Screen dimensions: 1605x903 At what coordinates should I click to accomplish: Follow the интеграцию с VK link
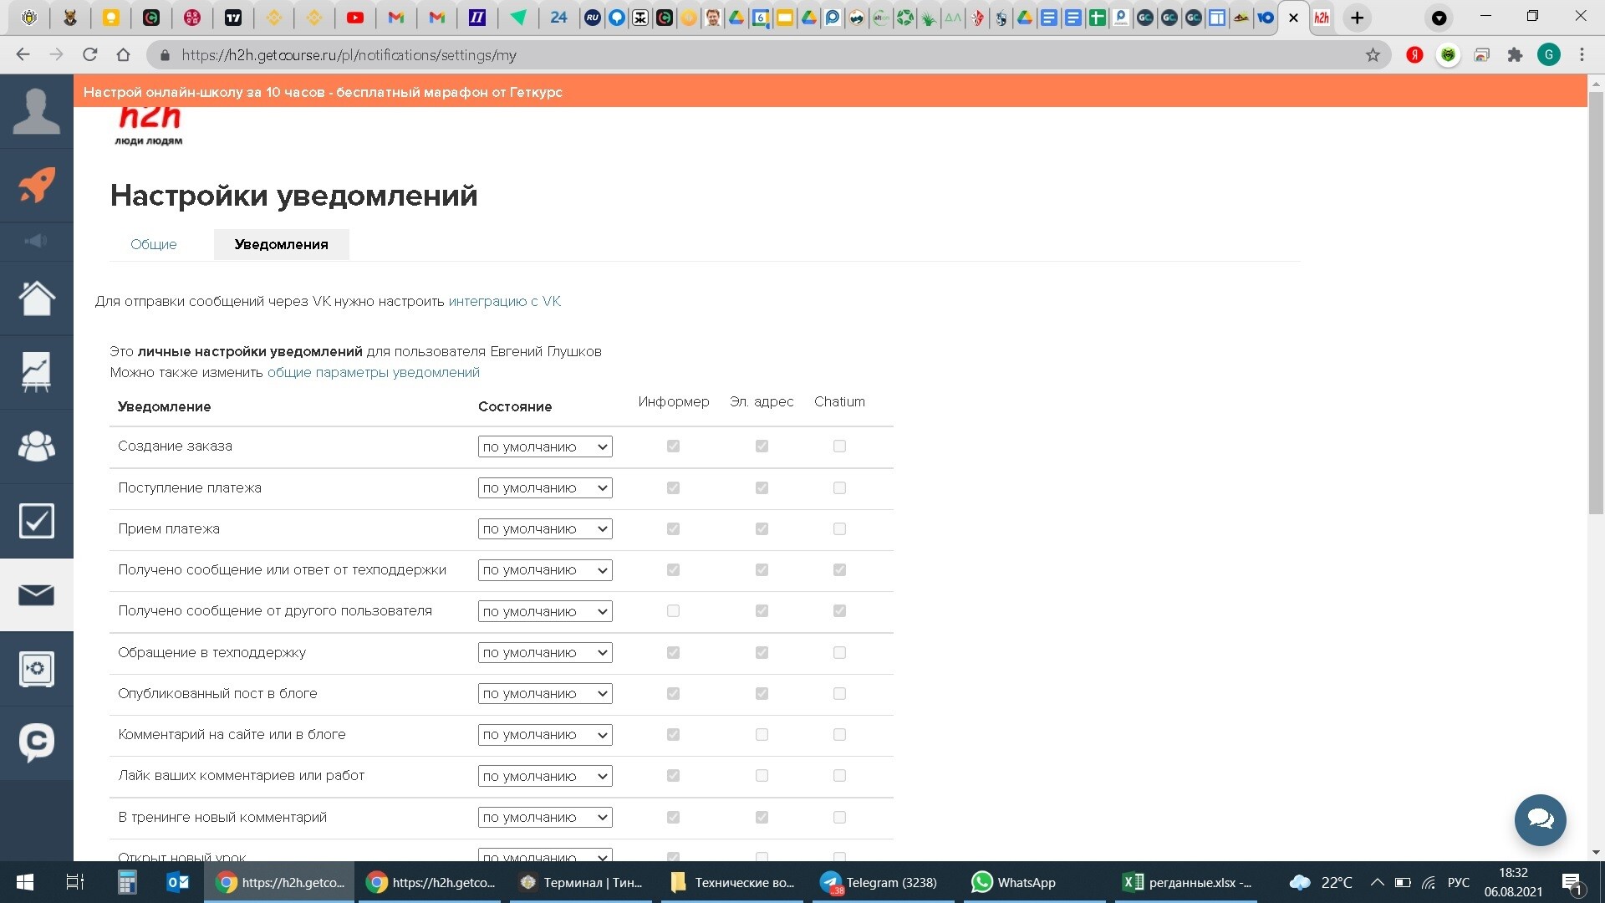coord(504,301)
